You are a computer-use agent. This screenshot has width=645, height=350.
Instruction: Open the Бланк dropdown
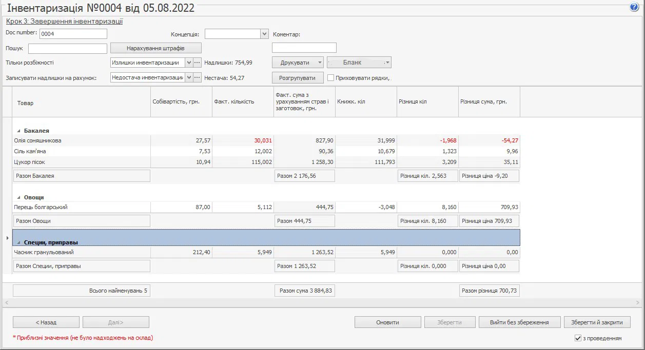387,63
